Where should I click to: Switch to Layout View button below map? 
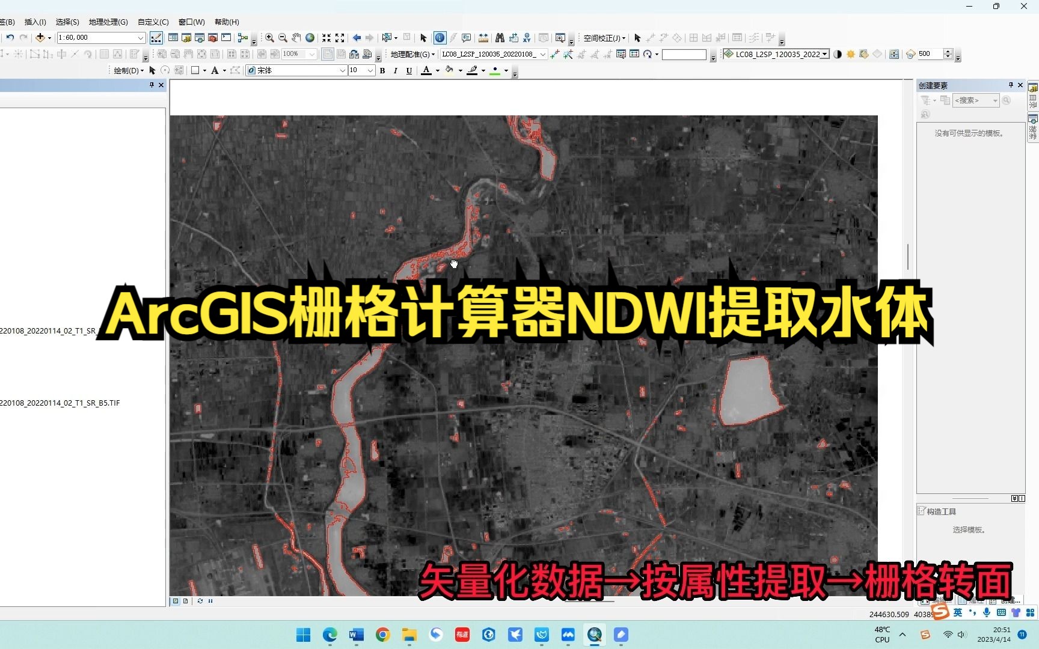pos(185,601)
